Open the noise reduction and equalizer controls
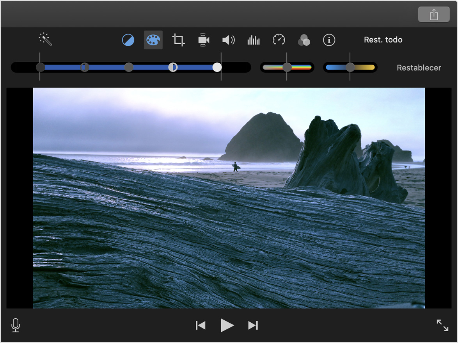This screenshot has height=343, width=458. [x=253, y=39]
